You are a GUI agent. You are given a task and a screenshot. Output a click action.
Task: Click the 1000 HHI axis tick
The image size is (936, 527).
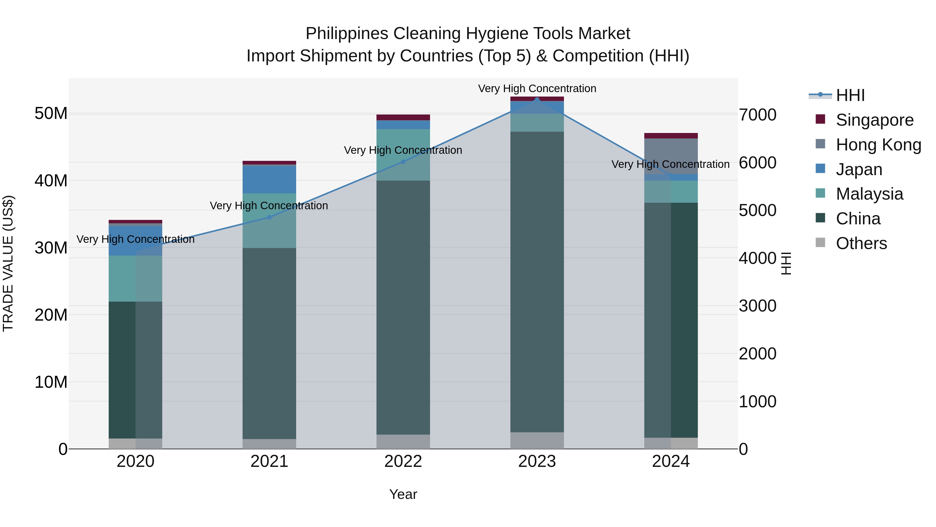click(758, 402)
